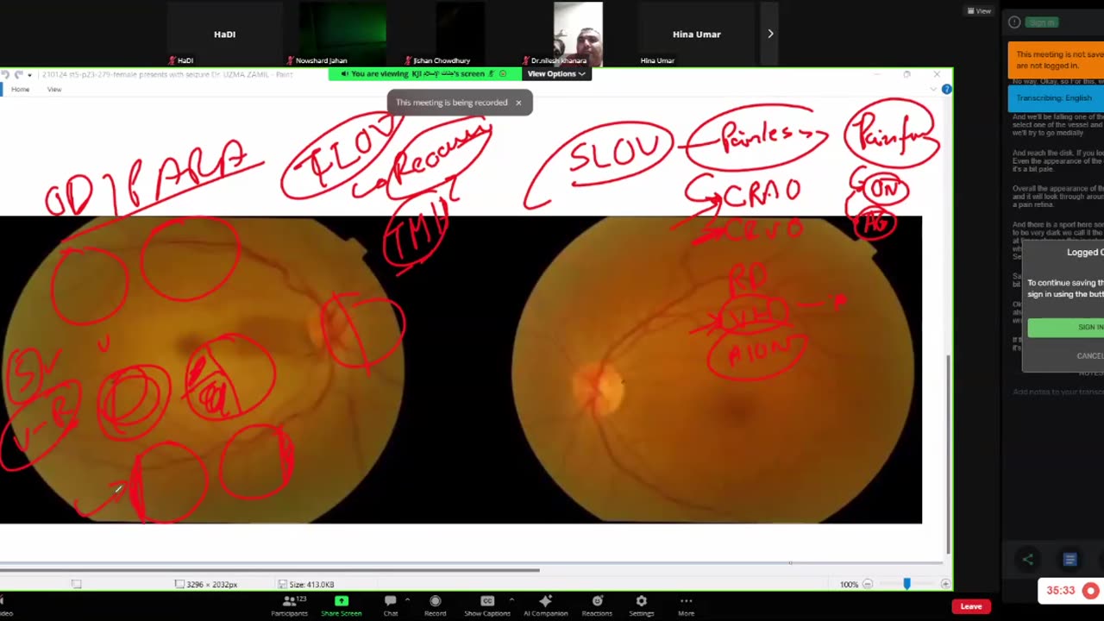The width and height of the screenshot is (1104, 621).
Task: Click the share icon in the transcript panel
Action: (x=1027, y=560)
